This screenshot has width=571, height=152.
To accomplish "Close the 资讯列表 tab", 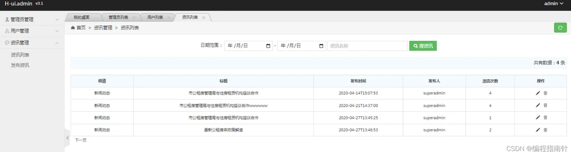I will pyautogui.click(x=204, y=18).
